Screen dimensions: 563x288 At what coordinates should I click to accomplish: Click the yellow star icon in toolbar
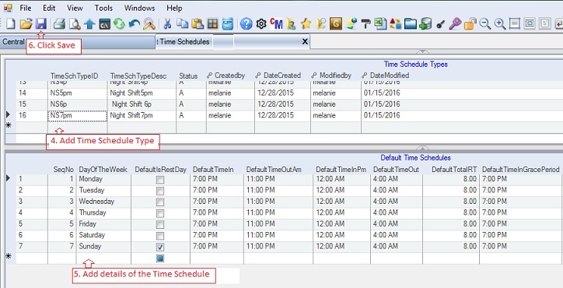[306, 24]
